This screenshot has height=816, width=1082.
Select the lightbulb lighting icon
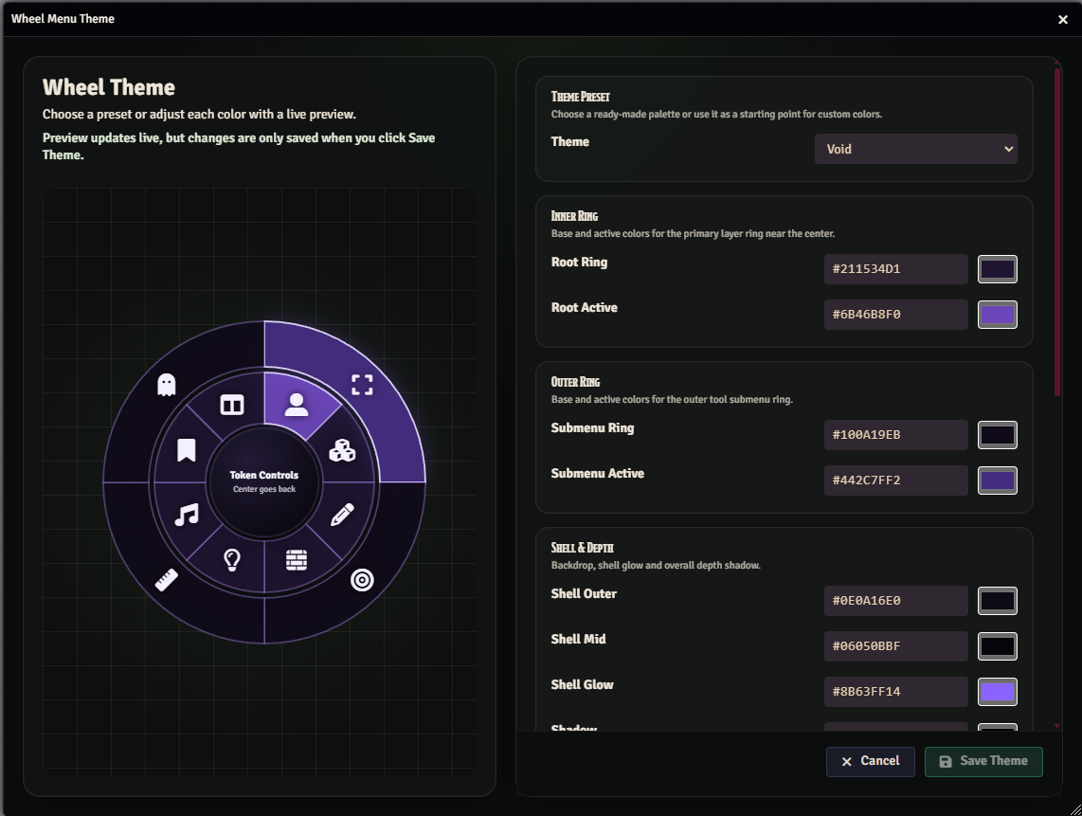click(232, 559)
